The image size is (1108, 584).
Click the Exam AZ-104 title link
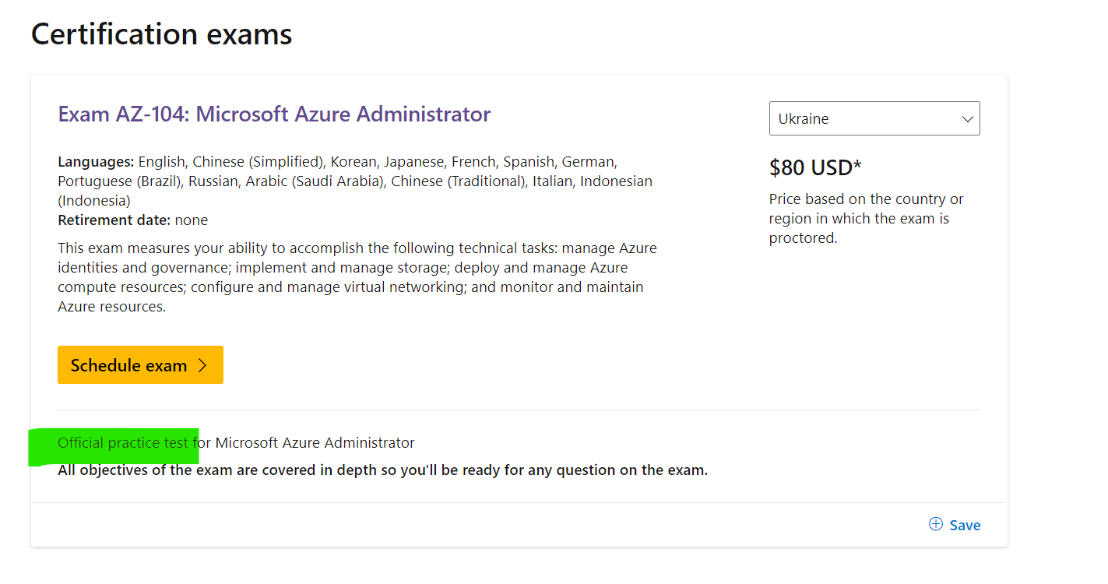(274, 114)
